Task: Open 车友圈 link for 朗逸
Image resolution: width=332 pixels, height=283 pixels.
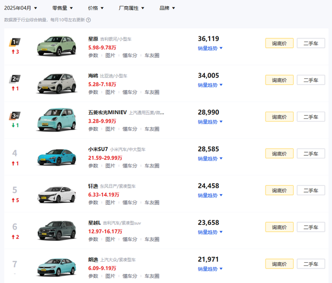Action: coord(151,276)
